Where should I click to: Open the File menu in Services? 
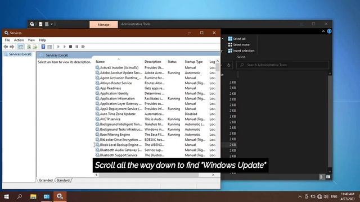point(7,40)
